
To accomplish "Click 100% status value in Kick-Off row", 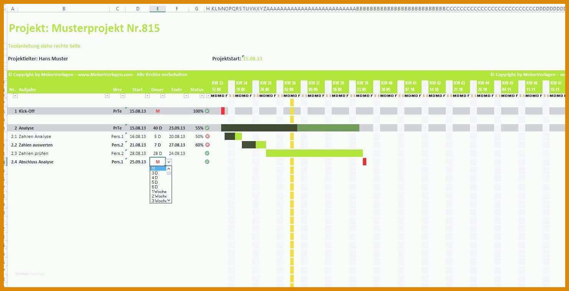I will (x=198, y=111).
